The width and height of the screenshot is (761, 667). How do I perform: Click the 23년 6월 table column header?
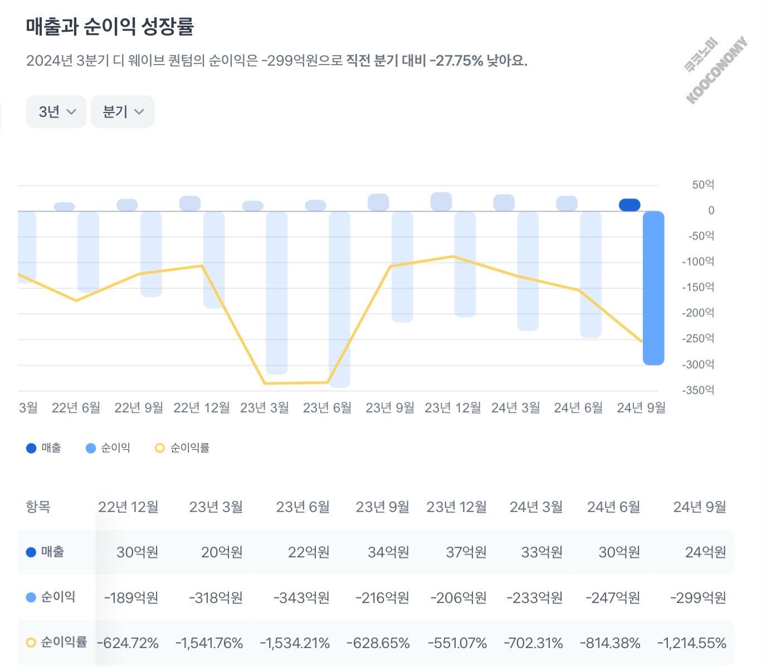(303, 507)
